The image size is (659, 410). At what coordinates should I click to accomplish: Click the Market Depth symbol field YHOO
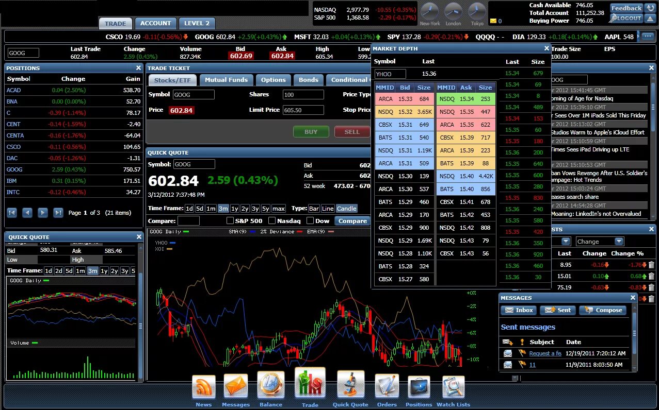pos(390,74)
